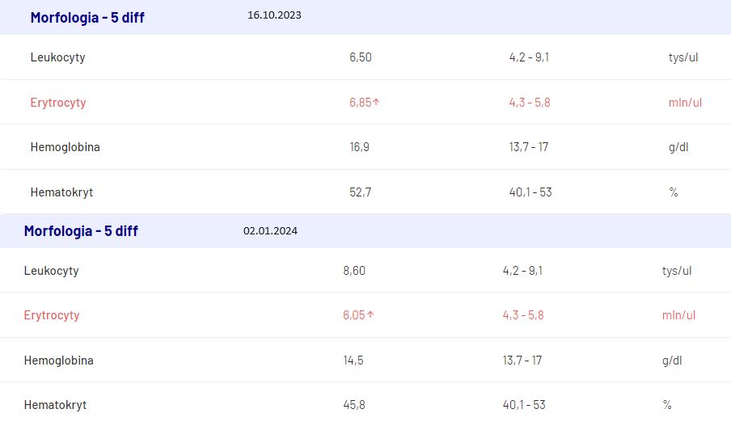Click reference range 4,2 - 9,1 in first panel
Image resolution: width=731 pixels, height=426 pixels.
(529, 57)
